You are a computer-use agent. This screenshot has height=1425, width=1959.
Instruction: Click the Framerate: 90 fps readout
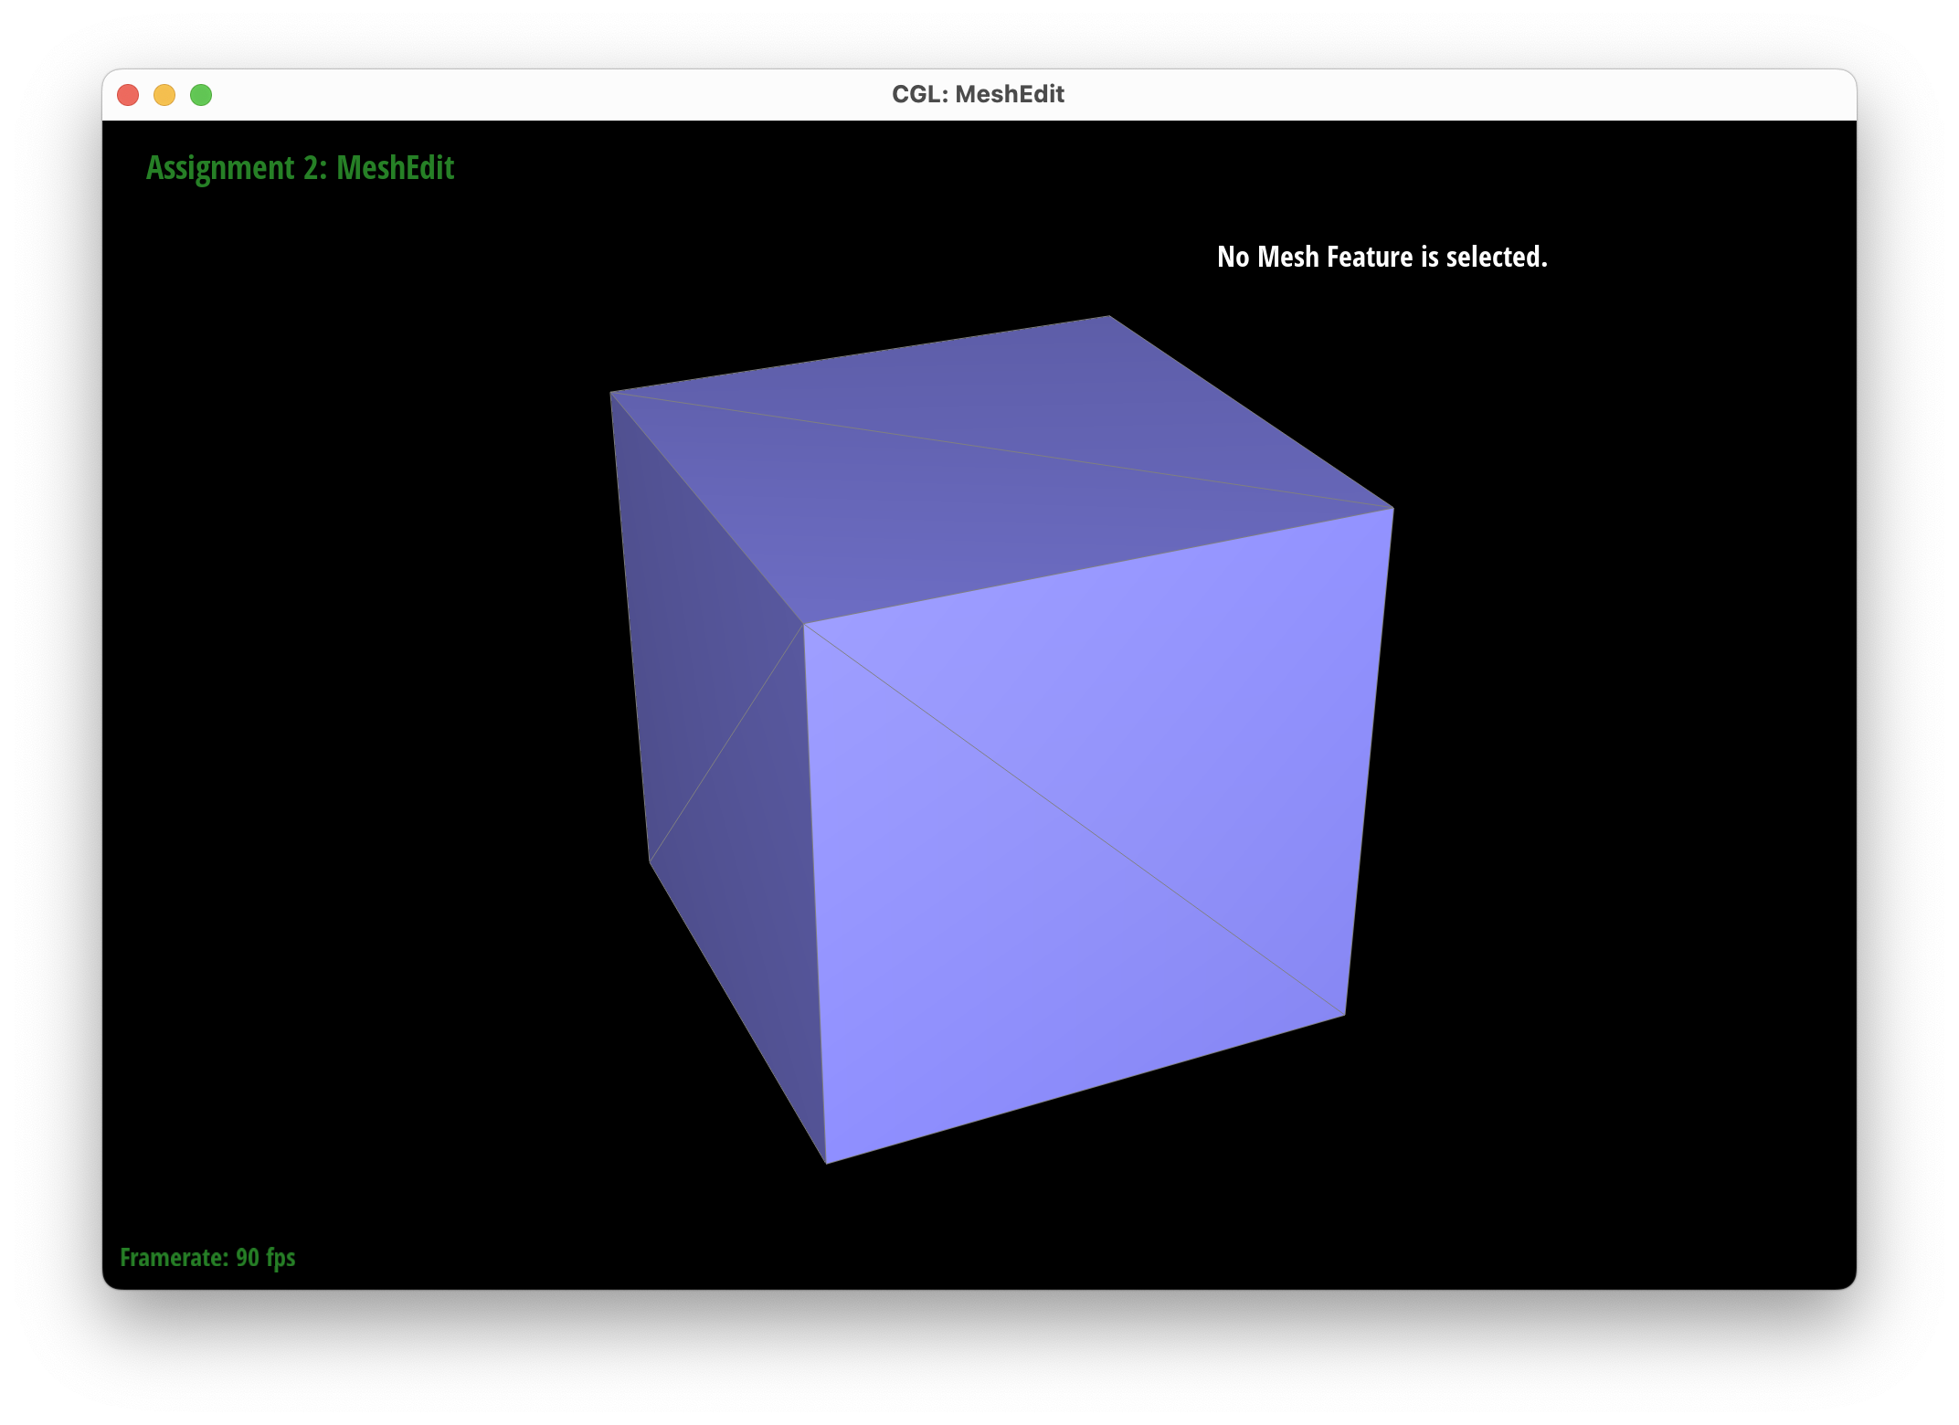point(207,1258)
